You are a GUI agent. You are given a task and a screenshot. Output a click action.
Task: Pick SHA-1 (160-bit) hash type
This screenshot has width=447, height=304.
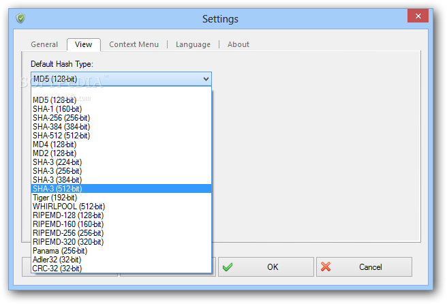pos(121,109)
